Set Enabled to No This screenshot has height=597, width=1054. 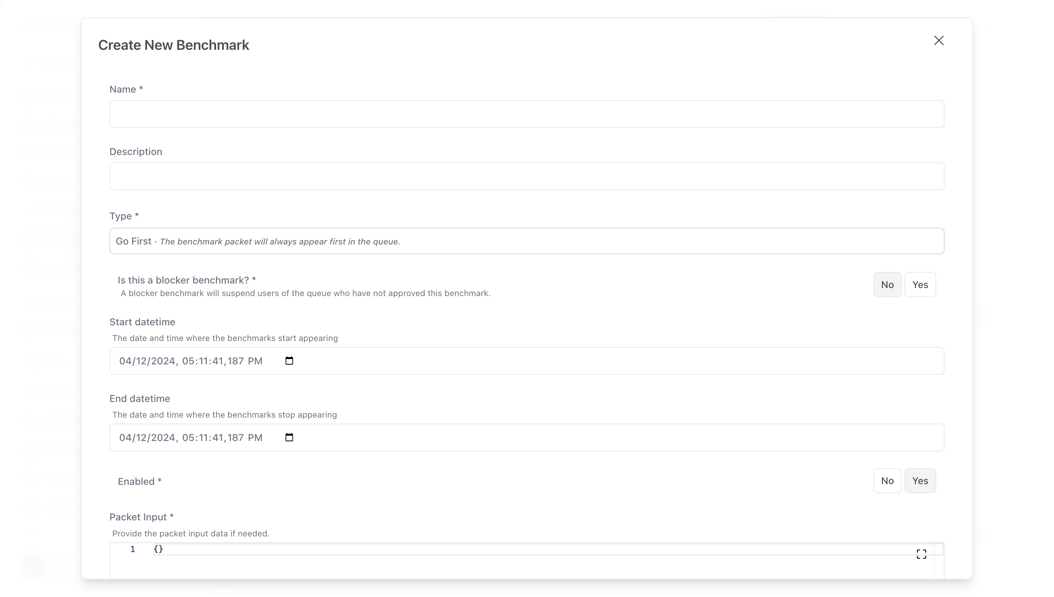point(887,481)
